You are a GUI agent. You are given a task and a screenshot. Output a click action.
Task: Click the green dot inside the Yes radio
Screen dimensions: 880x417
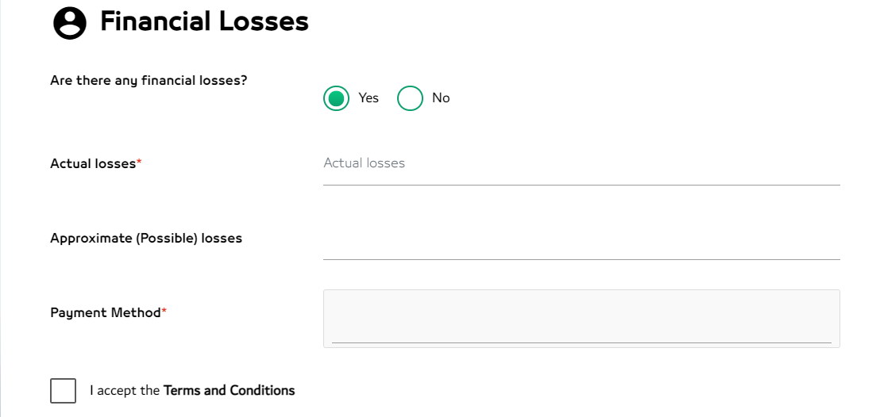pos(336,98)
